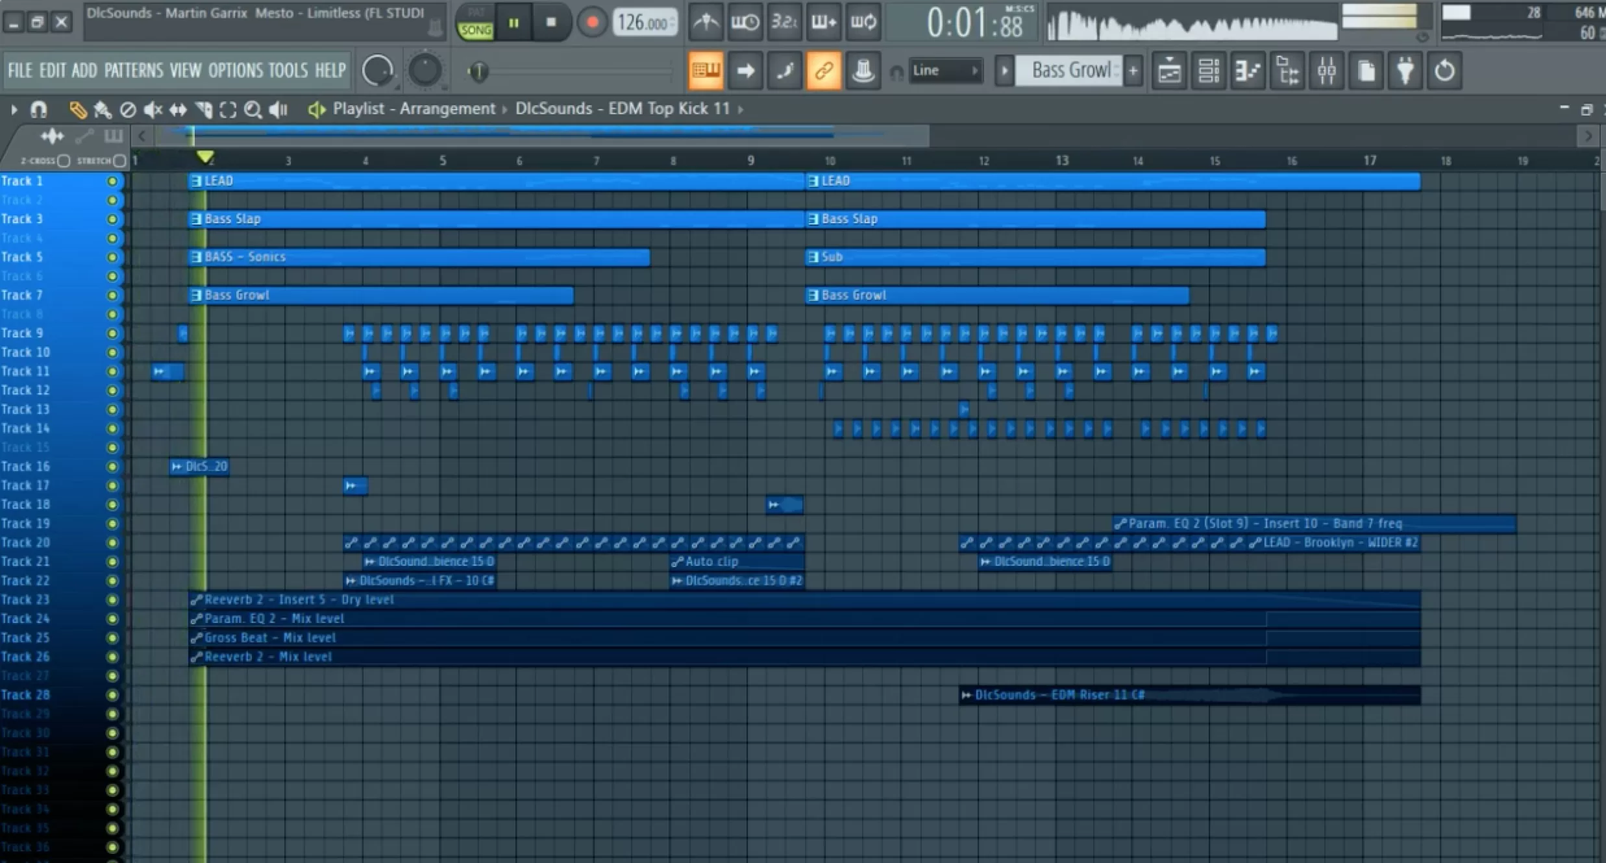The width and height of the screenshot is (1606, 863).
Task: Toggle the STRETCH option
Action: pos(119,161)
